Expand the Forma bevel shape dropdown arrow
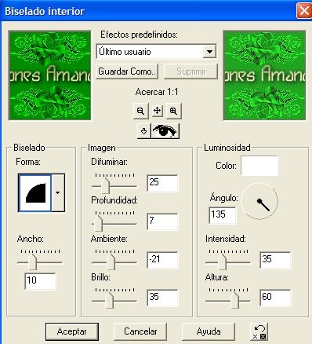 pyautogui.click(x=58, y=192)
